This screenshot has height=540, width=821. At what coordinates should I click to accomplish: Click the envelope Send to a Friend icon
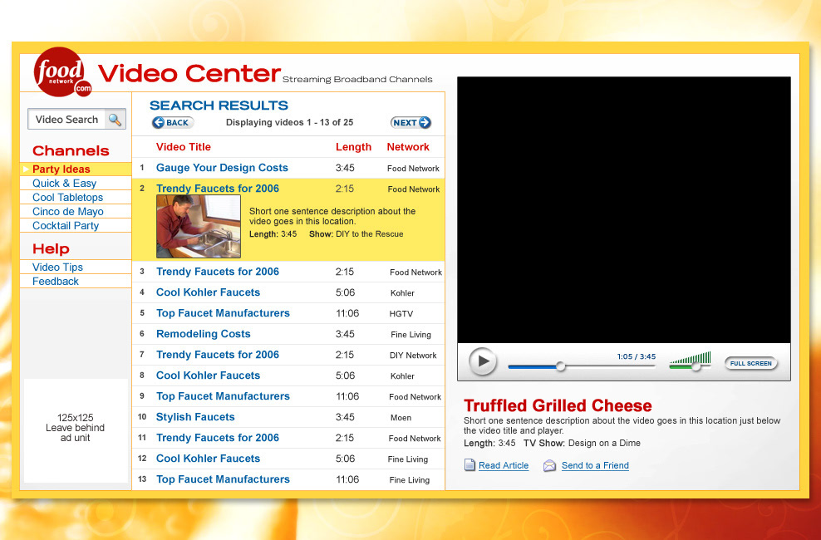[549, 465]
